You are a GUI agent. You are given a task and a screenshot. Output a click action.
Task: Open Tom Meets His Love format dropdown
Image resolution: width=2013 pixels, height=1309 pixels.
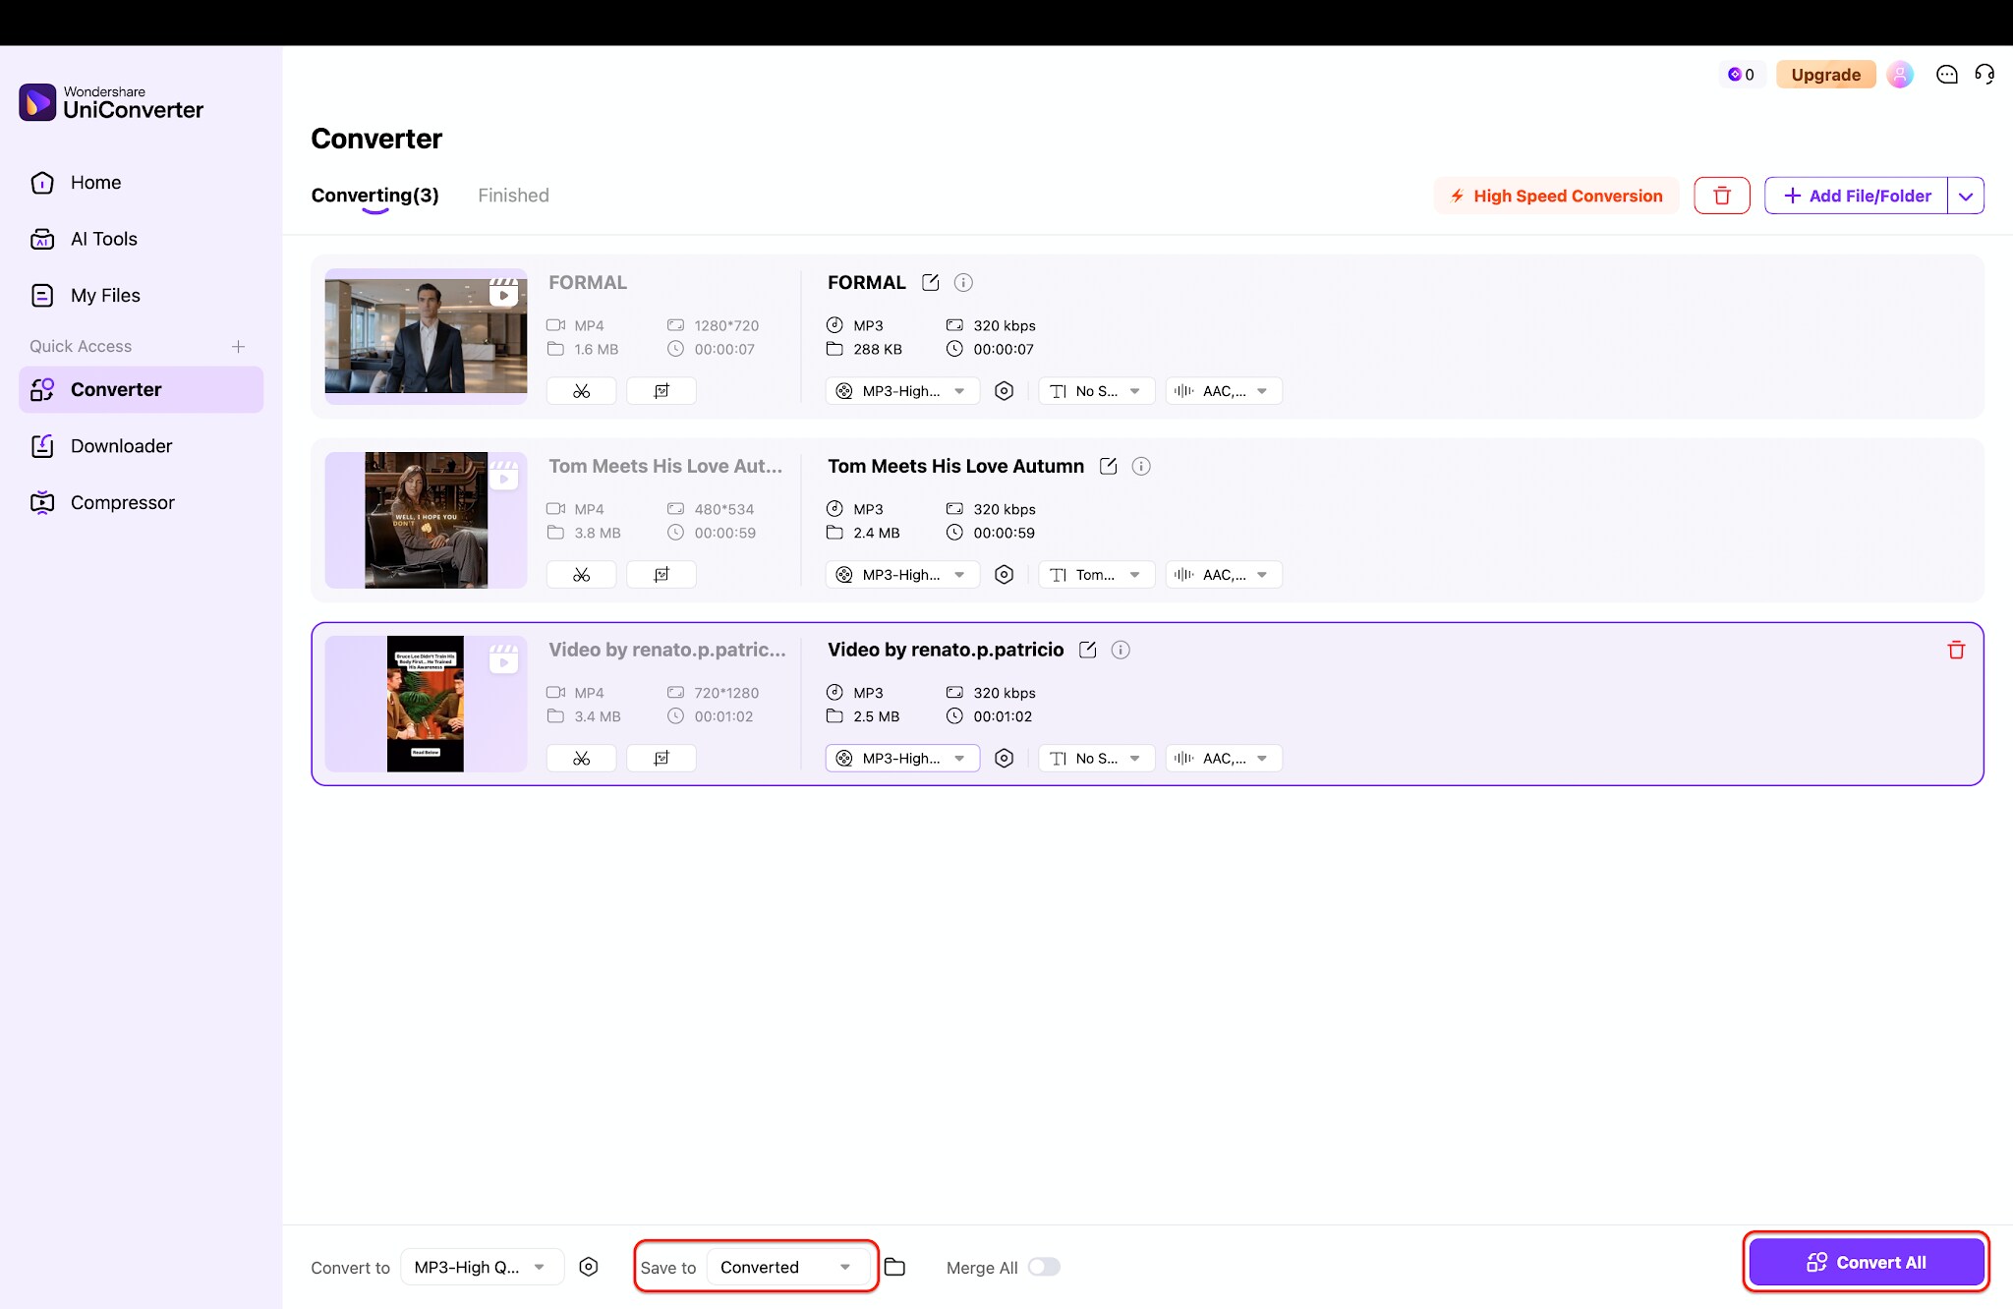click(902, 575)
